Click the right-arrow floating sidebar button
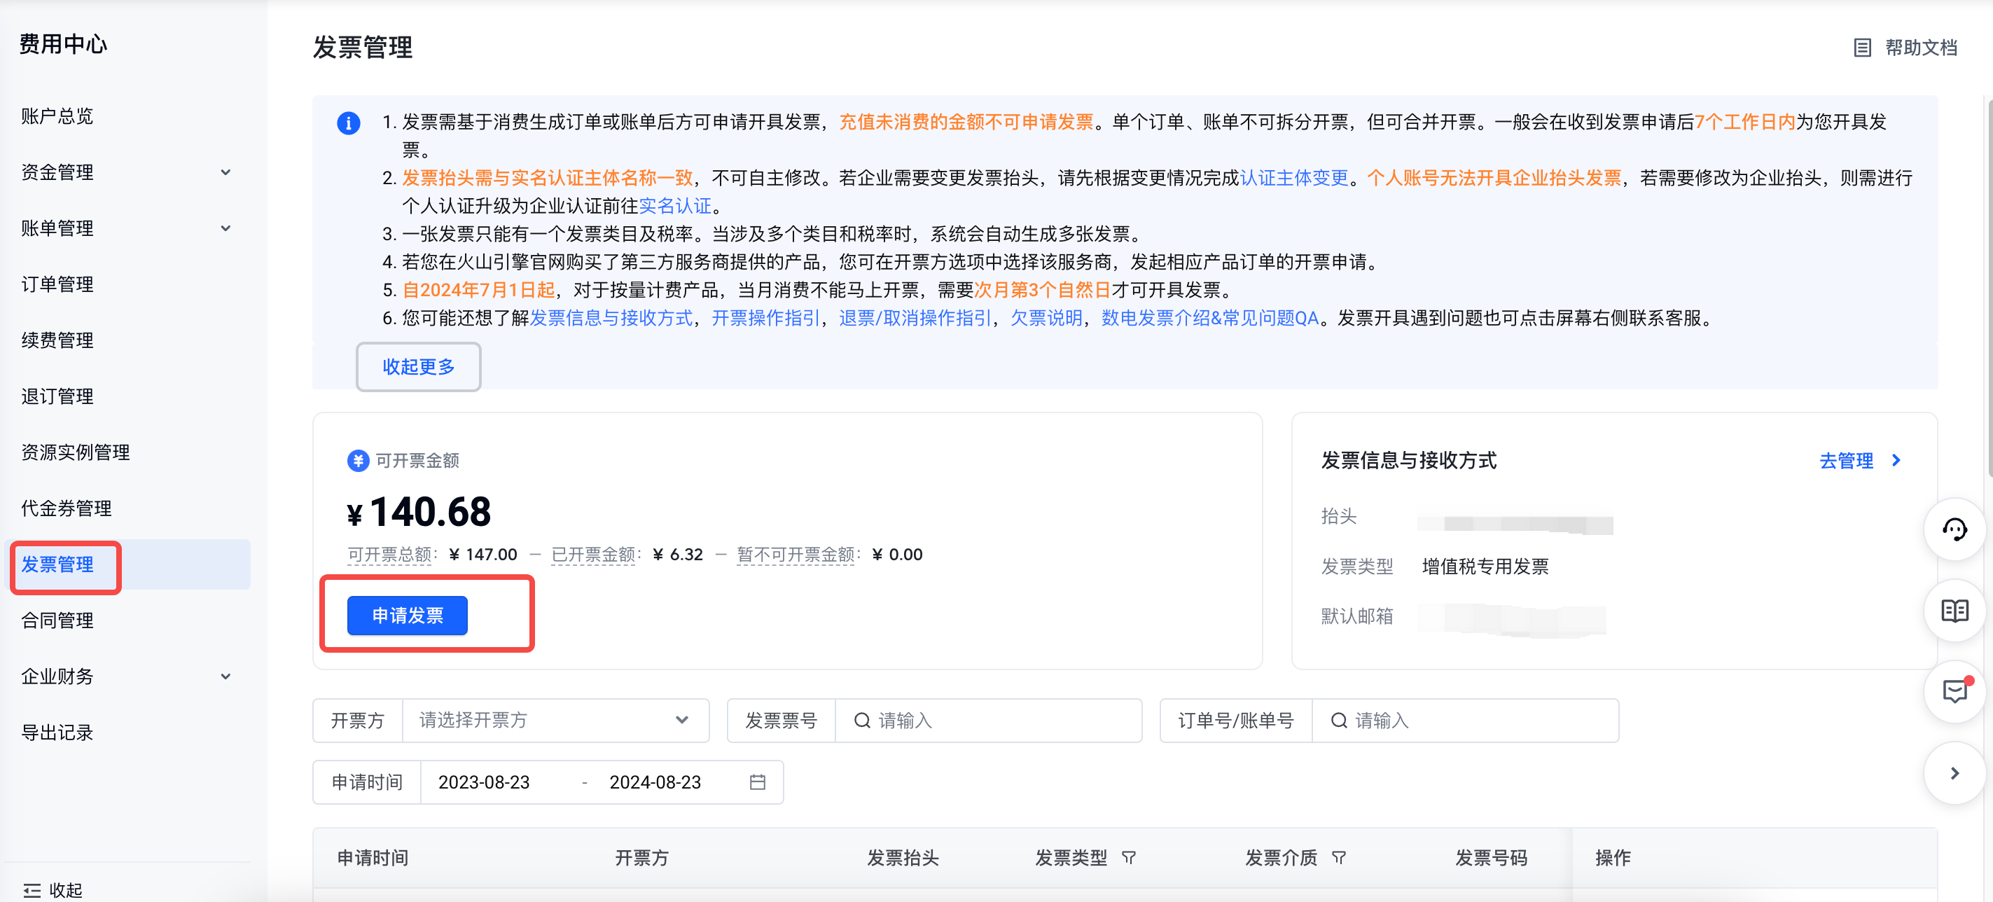The height and width of the screenshot is (902, 1993). pyautogui.click(x=1954, y=773)
